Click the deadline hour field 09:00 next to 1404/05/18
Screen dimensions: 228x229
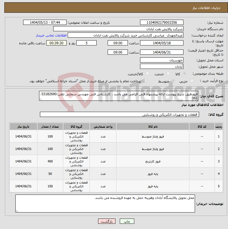[118, 43]
